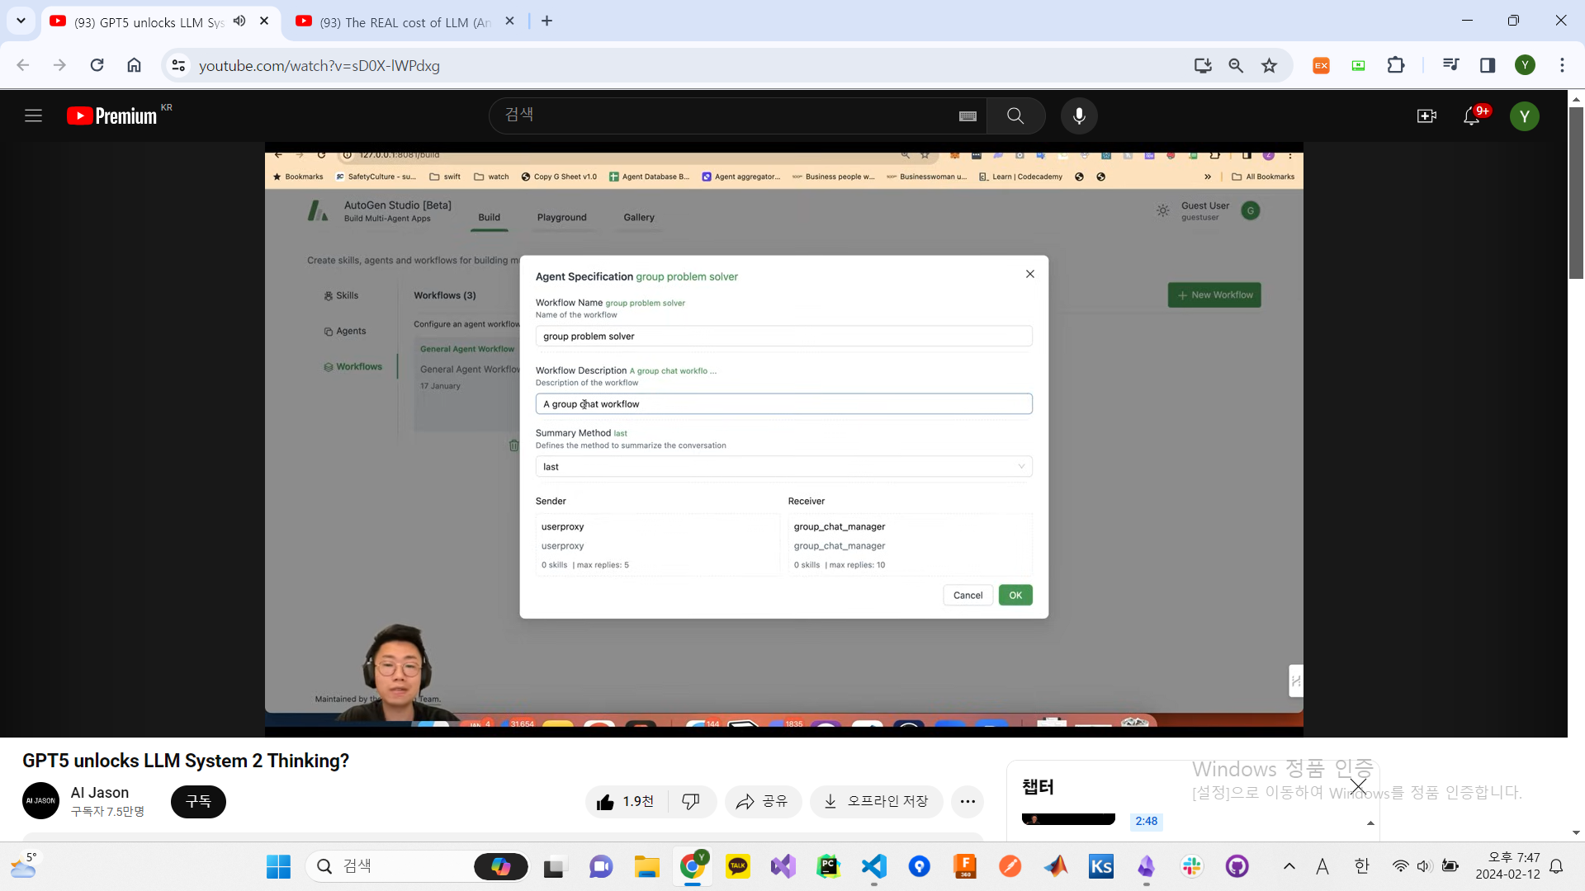Click the YouTube search input field
Viewport: 1585px width, 891px height.
click(x=726, y=116)
